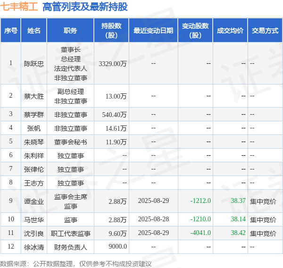Click 2.88万 holding in 马世华's row
Image resolution: width=283 pixels, height=268 pixels.
pos(117,219)
